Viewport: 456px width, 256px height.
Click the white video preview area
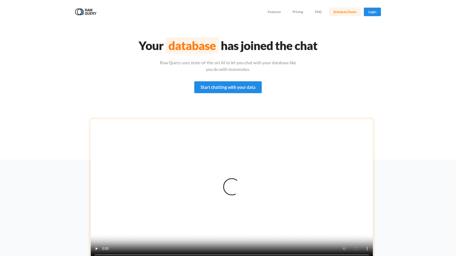tap(232, 180)
